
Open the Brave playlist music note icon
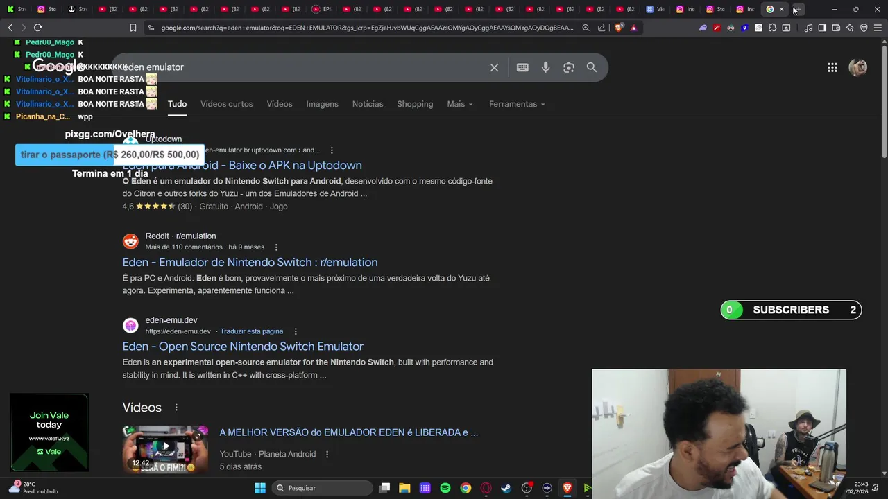click(x=808, y=28)
